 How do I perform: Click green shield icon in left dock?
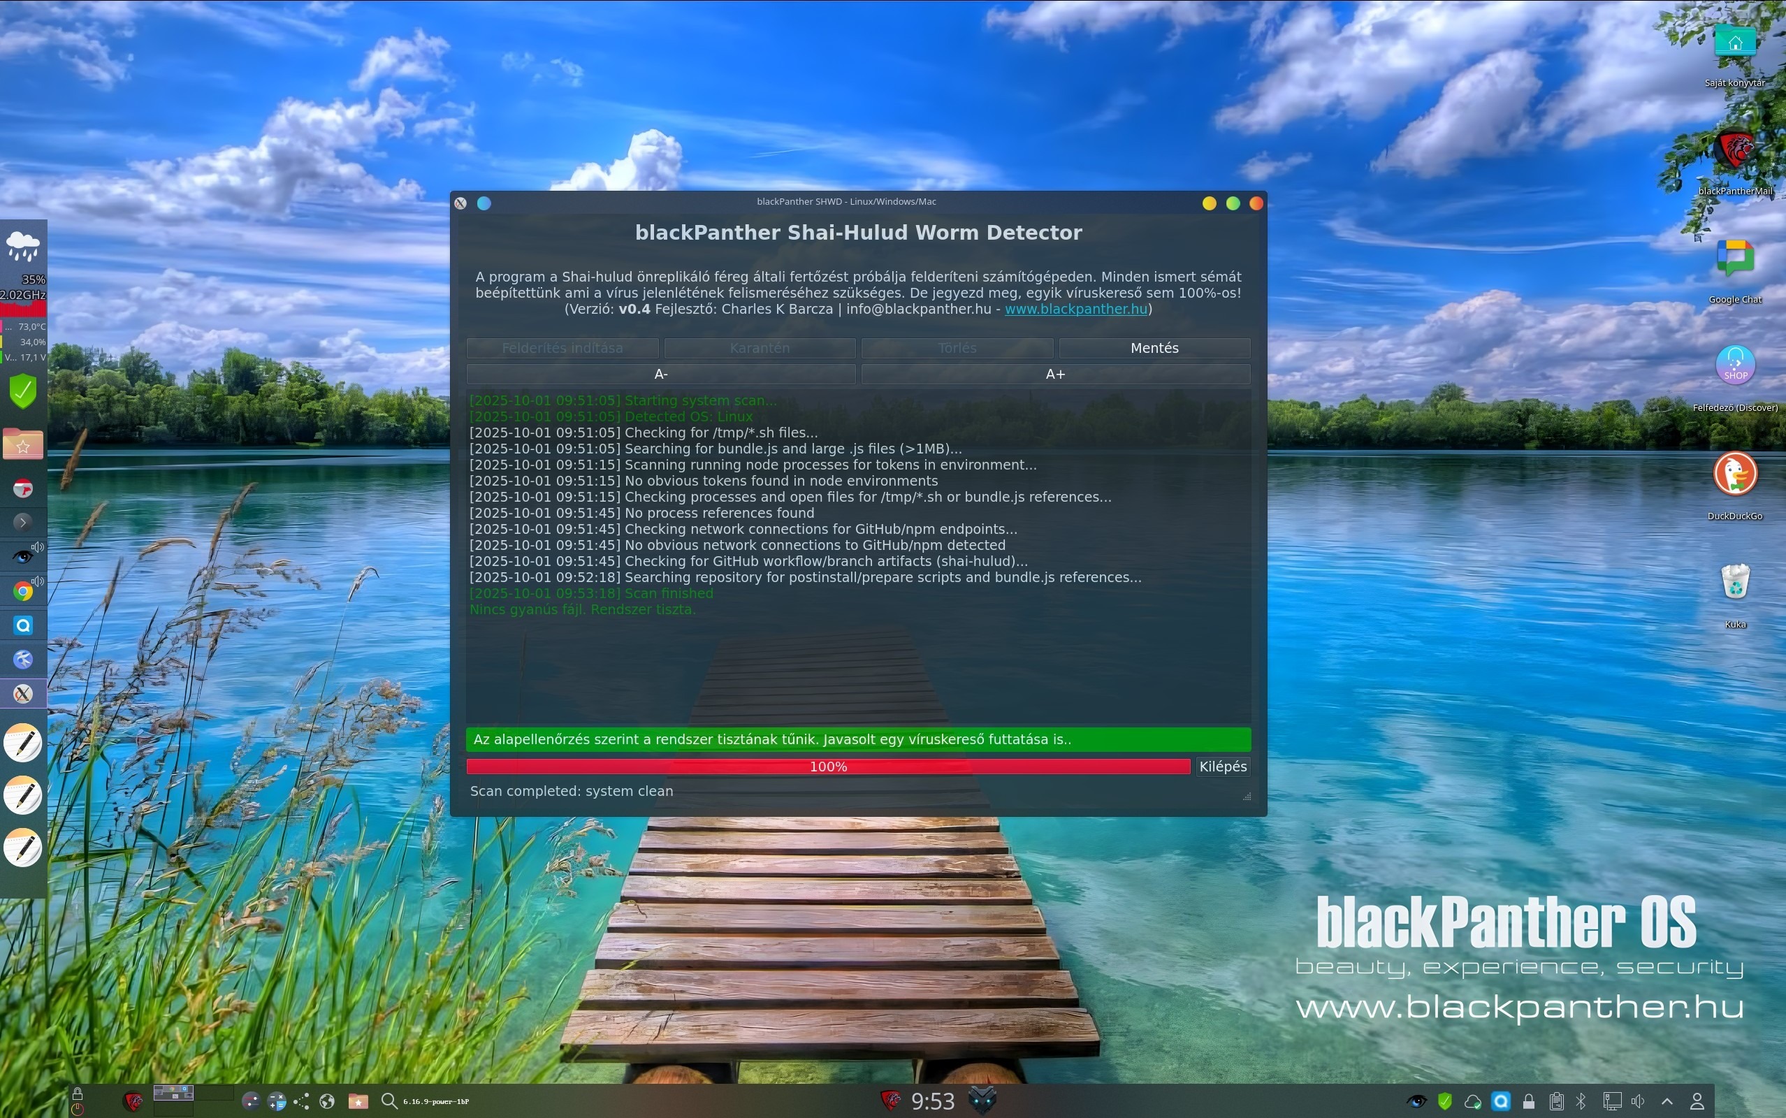coord(23,391)
